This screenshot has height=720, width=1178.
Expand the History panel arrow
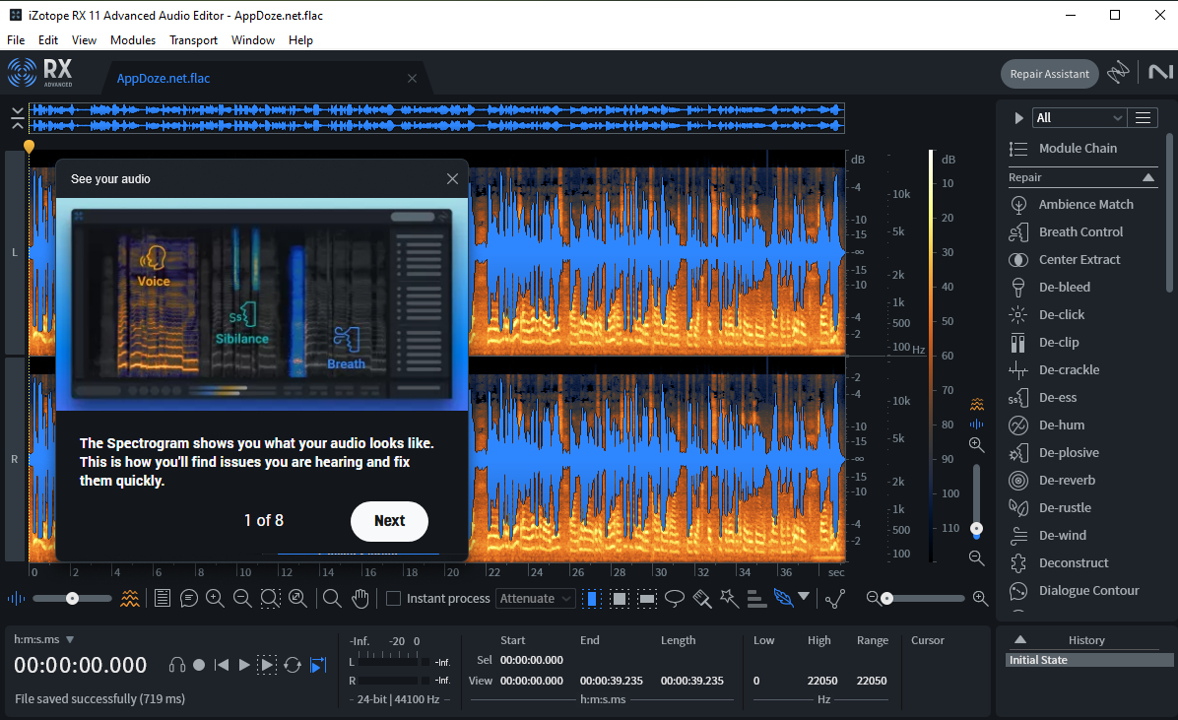[x=1020, y=639]
